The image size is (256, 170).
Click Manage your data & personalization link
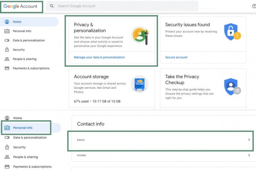tap(99, 57)
